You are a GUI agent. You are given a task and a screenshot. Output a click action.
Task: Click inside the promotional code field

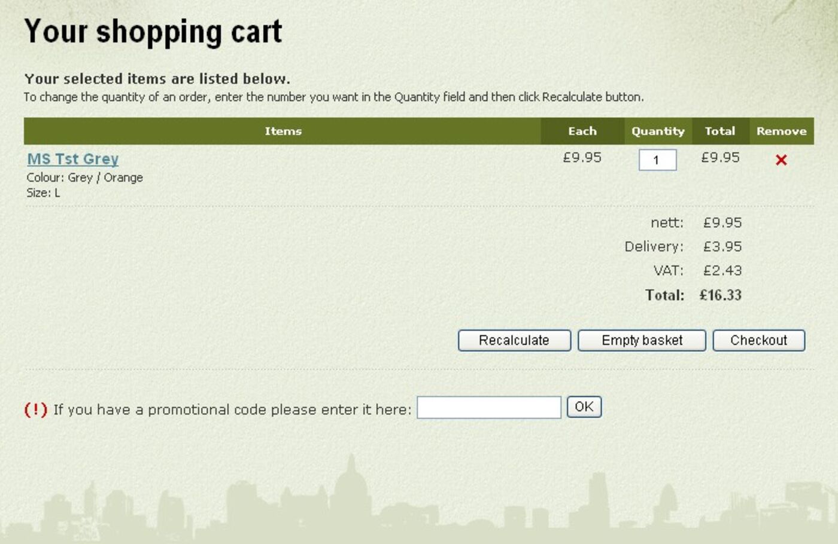pyautogui.click(x=488, y=407)
